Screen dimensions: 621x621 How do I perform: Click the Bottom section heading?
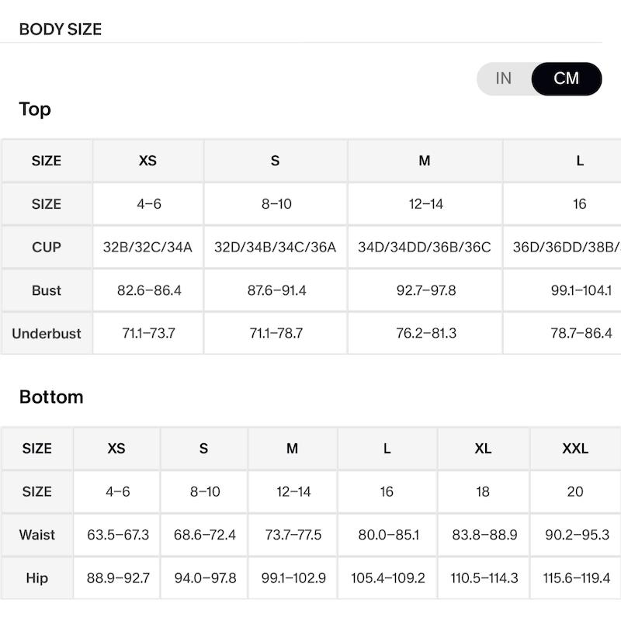click(x=51, y=397)
